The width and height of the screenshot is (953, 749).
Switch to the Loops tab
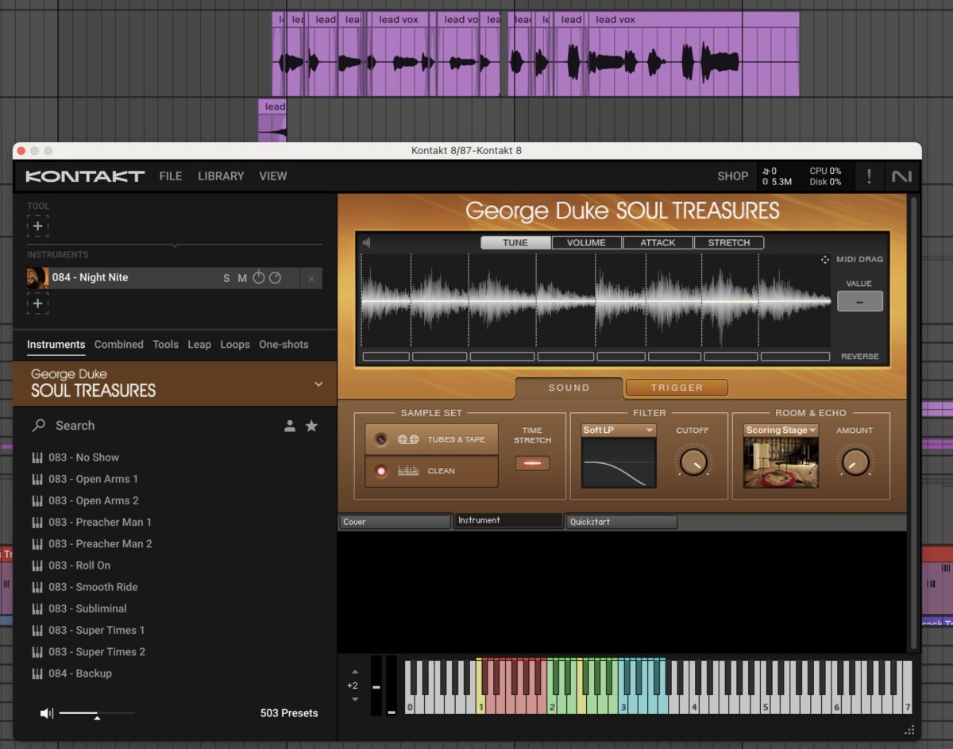pos(235,345)
